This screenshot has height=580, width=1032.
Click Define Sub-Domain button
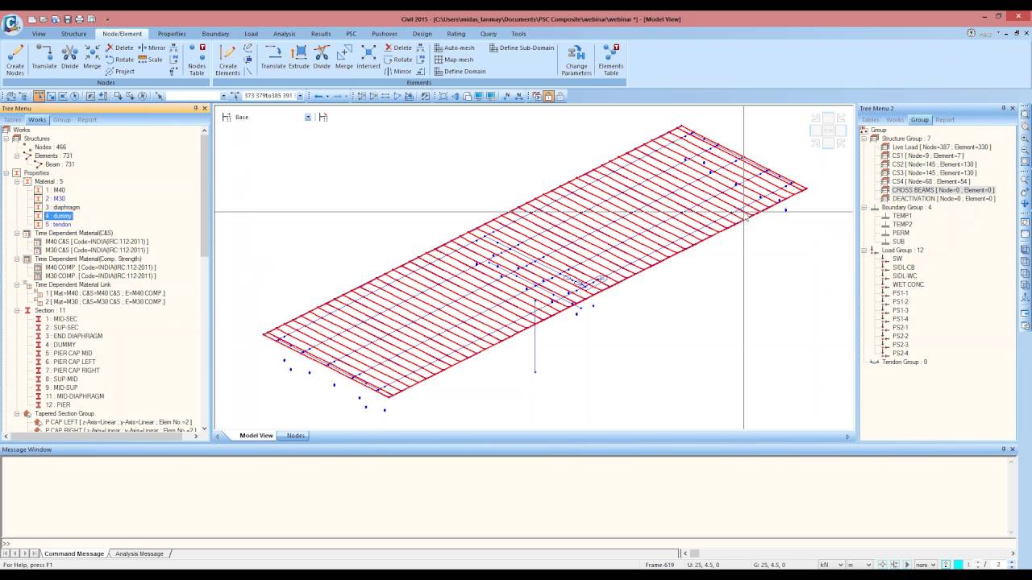[x=522, y=48]
